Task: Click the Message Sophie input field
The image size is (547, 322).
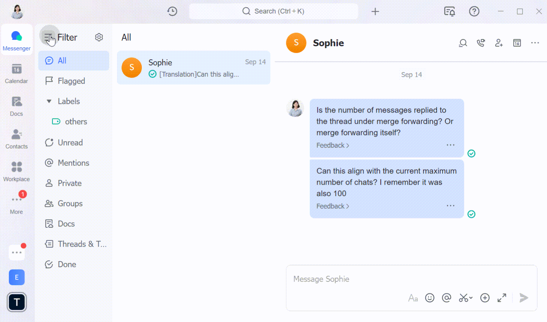Action: [x=375, y=279]
